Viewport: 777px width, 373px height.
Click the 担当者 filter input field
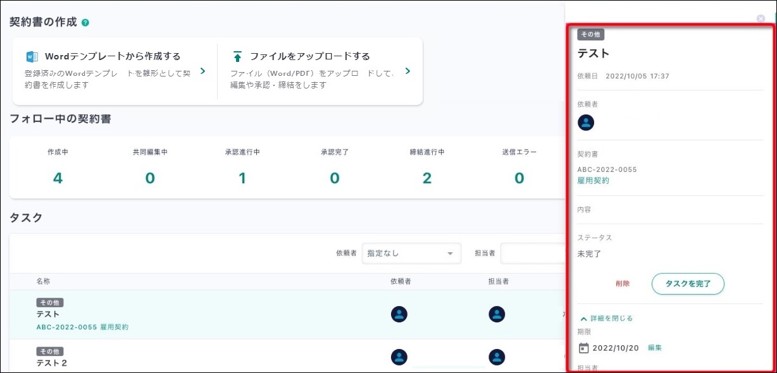point(532,254)
